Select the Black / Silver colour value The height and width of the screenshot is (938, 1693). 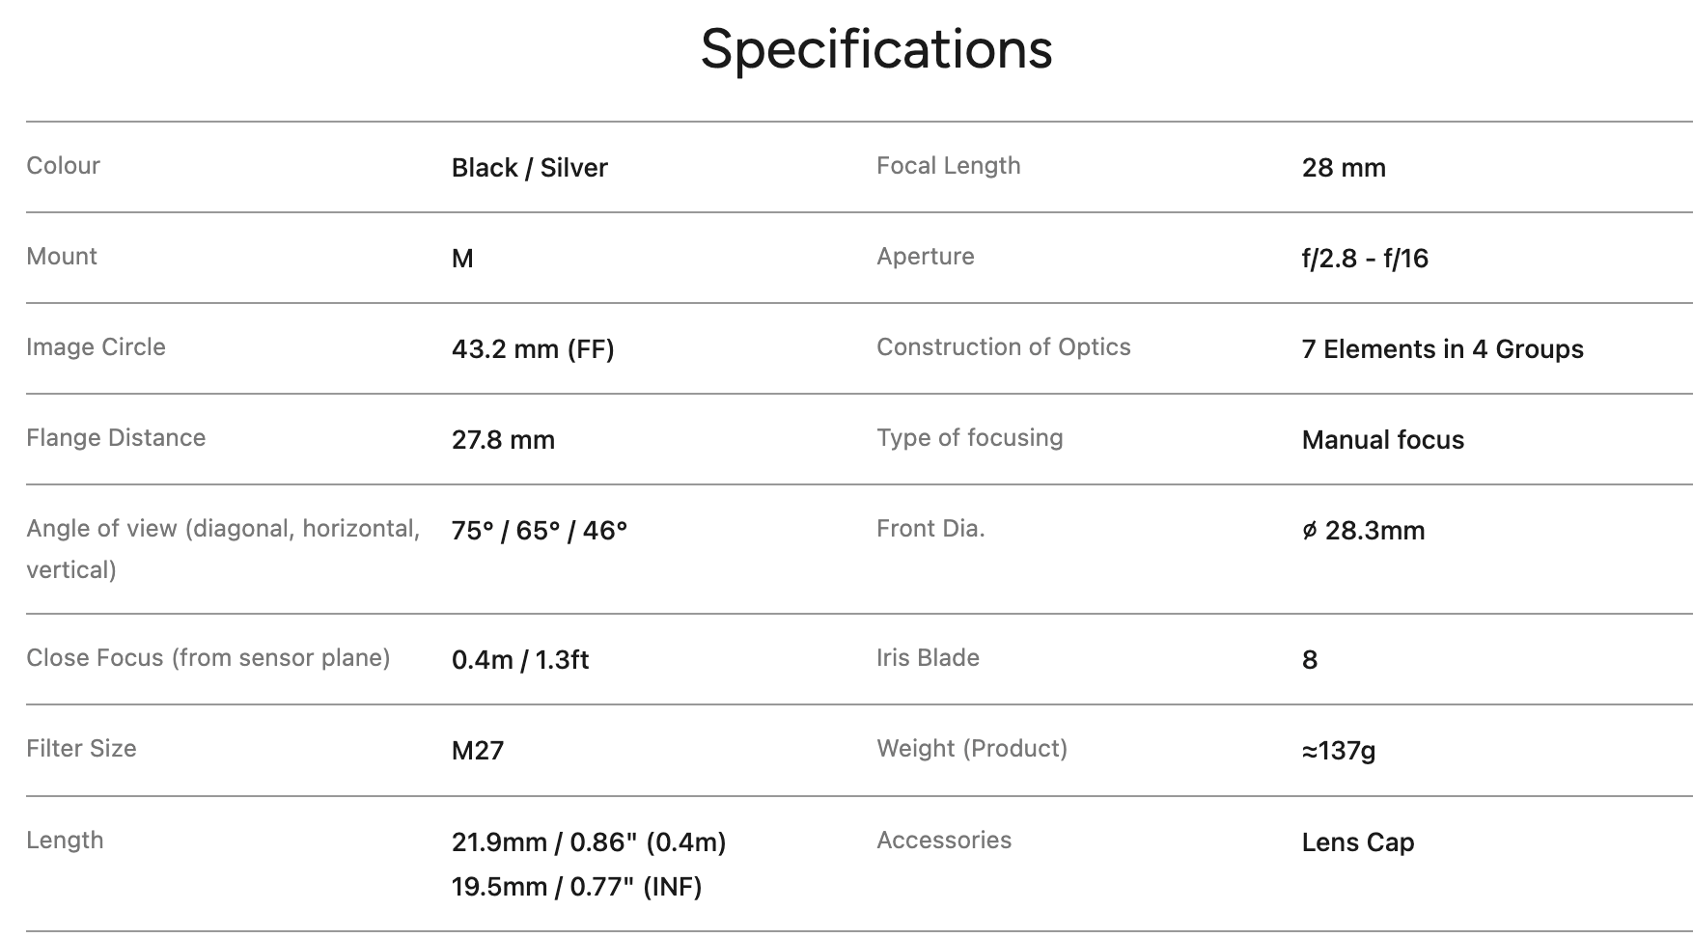pos(529,168)
